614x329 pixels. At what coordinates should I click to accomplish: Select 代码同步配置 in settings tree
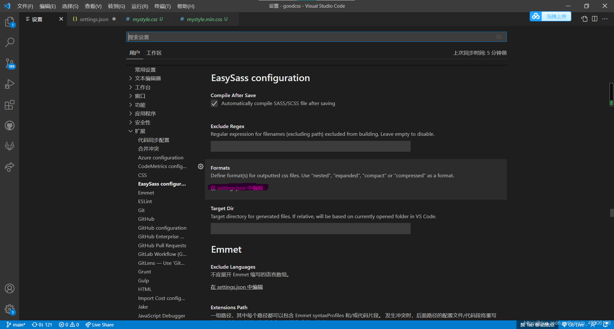(153, 140)
